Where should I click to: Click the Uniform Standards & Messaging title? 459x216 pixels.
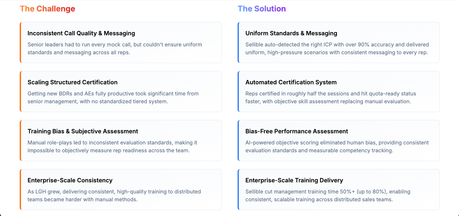click(291, 33)
